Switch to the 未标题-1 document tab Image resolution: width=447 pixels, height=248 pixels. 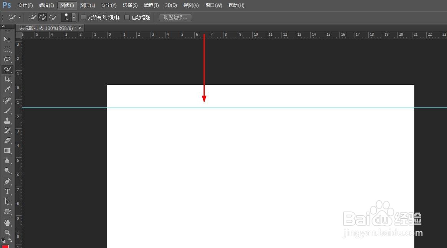tap(48, 28)
